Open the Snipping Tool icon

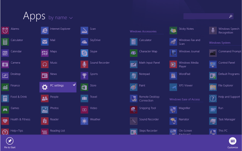134,110
